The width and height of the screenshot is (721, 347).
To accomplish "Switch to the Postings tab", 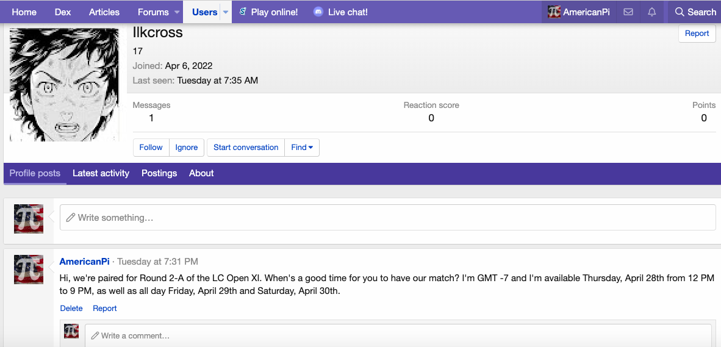I will (x=159, y=173).
